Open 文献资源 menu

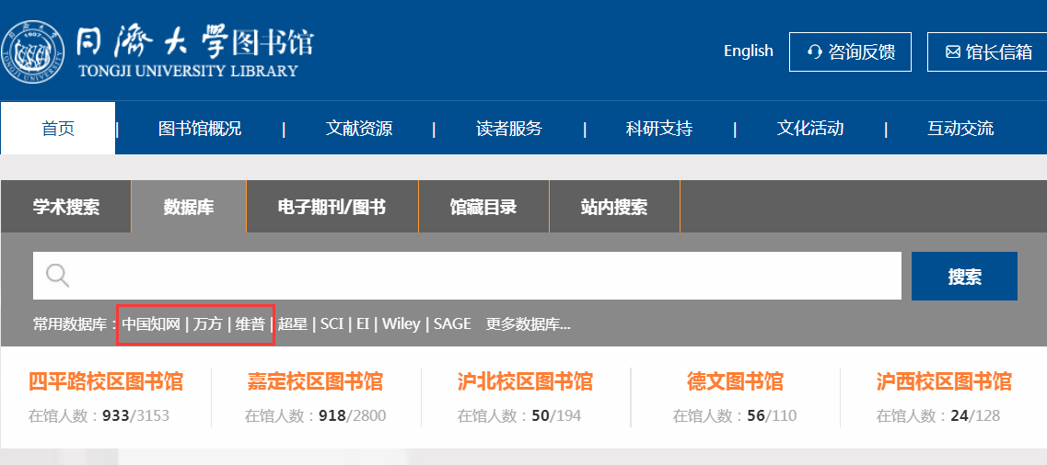click(358, 128)
